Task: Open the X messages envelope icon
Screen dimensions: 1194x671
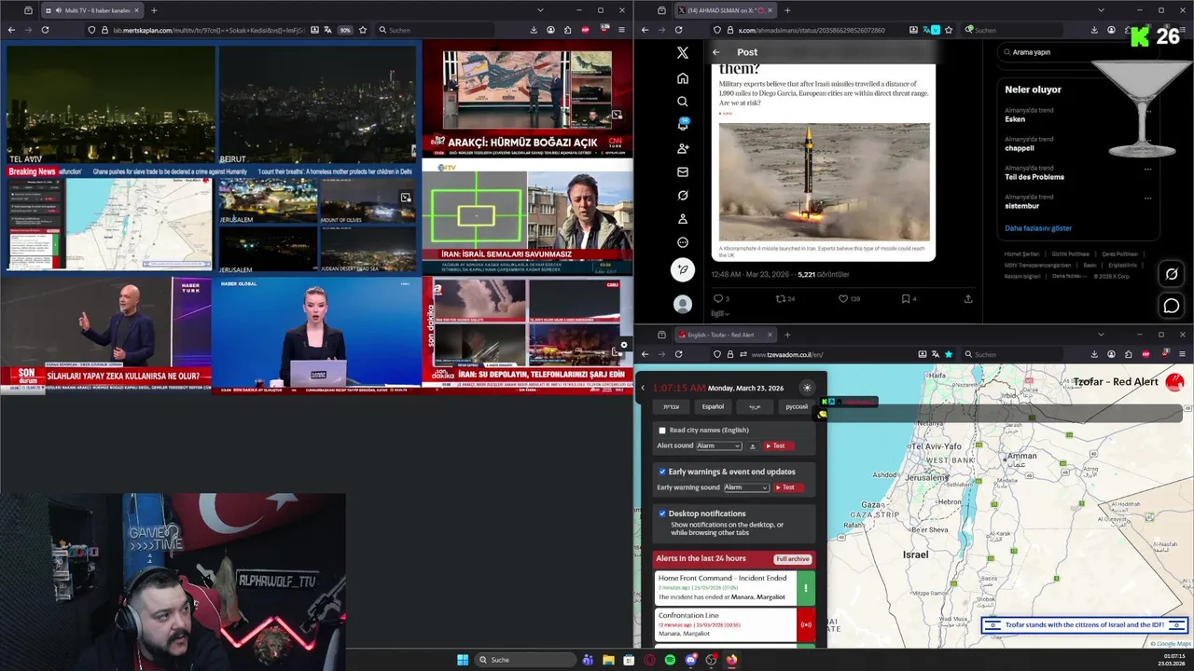Action: click(x=683, y=172)
